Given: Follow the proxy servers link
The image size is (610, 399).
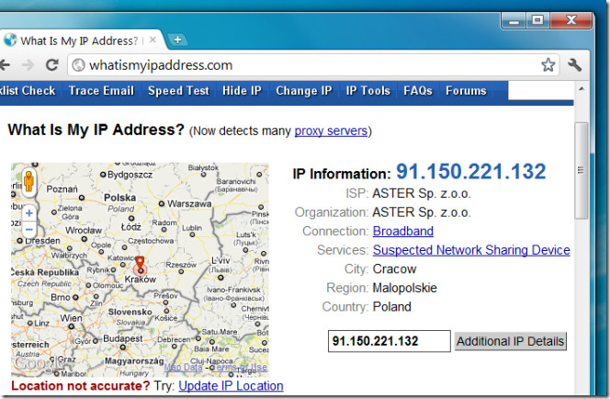Looking at the screenshot, I should pos(331,131).
